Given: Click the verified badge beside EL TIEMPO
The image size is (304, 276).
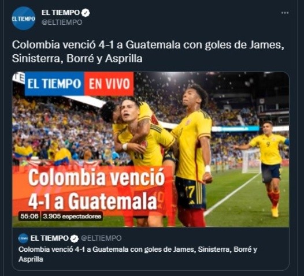Looking at the screenshot, I should [x=86, y=13].
